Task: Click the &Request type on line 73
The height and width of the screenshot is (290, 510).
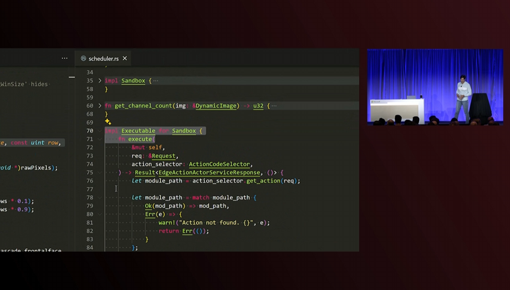Action: pyautogui.click(x=162, y=156)
